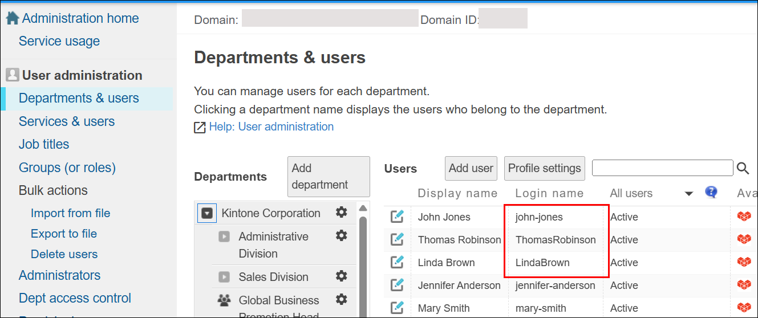Open Job titles in sidebar
The image size is (758, 318).
44,144
